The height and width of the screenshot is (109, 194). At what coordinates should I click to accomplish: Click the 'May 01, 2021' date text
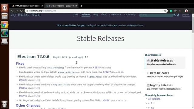60,57
